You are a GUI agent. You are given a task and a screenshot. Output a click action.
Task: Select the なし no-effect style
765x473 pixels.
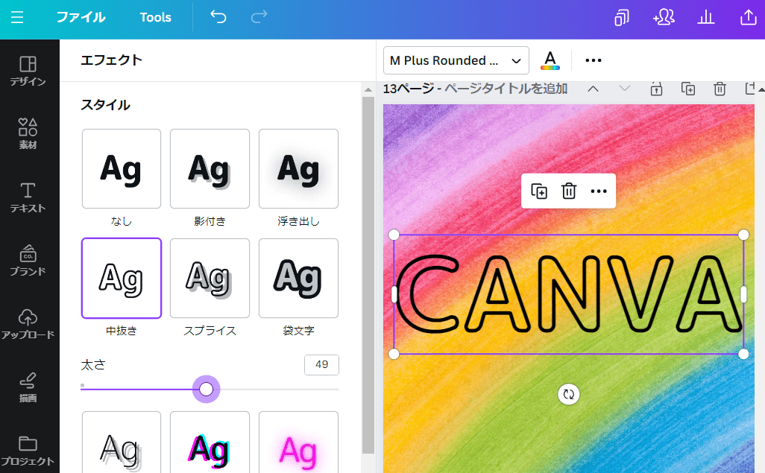pyautogui.click(x=121, y=169)
